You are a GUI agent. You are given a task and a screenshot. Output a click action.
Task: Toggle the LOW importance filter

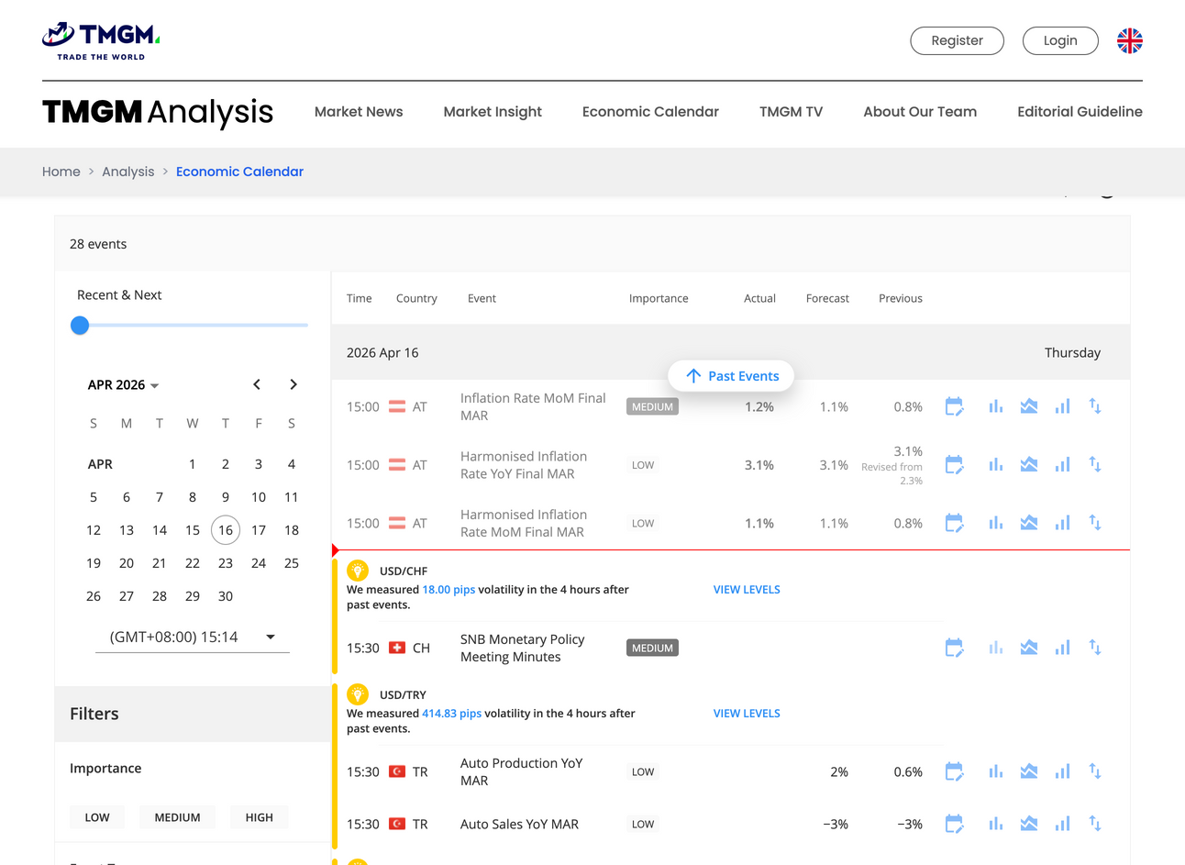pos(97,816)
